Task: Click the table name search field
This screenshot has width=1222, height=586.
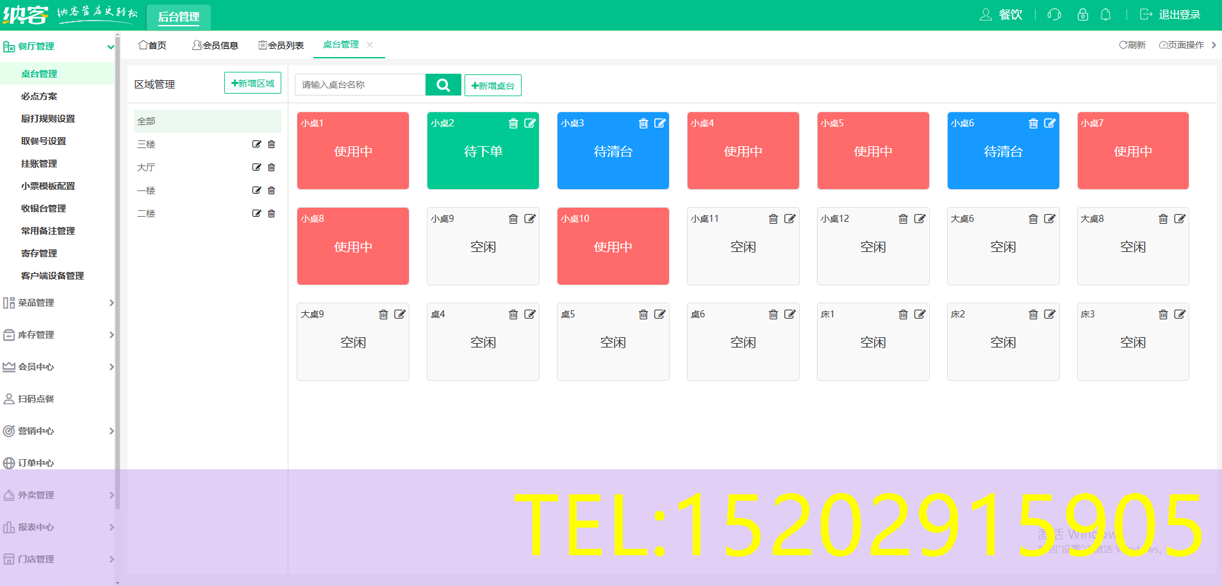Action: pos(360,85)
